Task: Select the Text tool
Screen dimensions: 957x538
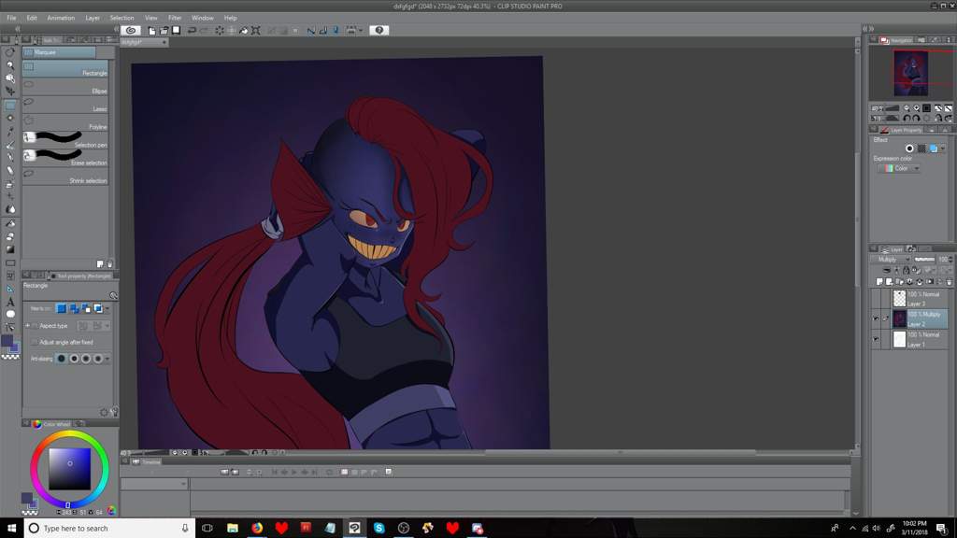Action: (x=9, y=302)
